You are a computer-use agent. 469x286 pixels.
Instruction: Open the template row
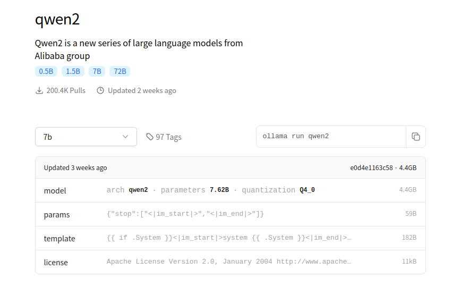231,238
